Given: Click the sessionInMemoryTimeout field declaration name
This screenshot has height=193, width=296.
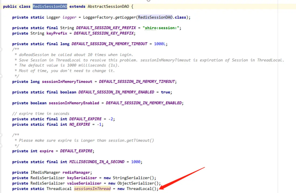Looking at the screenshot, I should coord(67,82).
